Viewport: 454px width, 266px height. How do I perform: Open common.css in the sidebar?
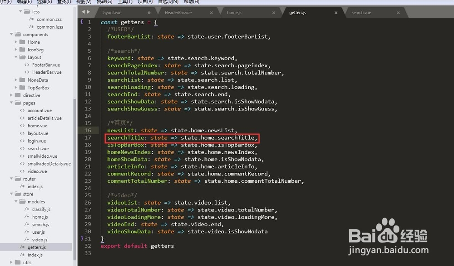tap(49, 19)
